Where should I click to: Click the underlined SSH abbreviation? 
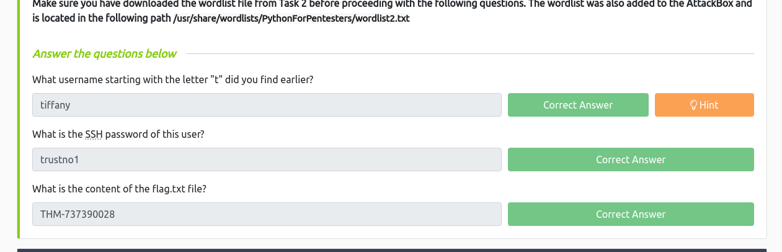coord(94,134)
